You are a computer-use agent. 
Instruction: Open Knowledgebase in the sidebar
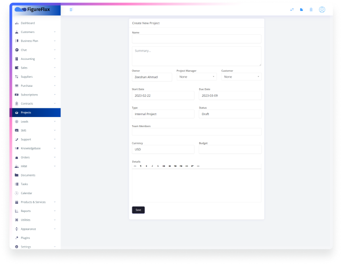(35, 148)
